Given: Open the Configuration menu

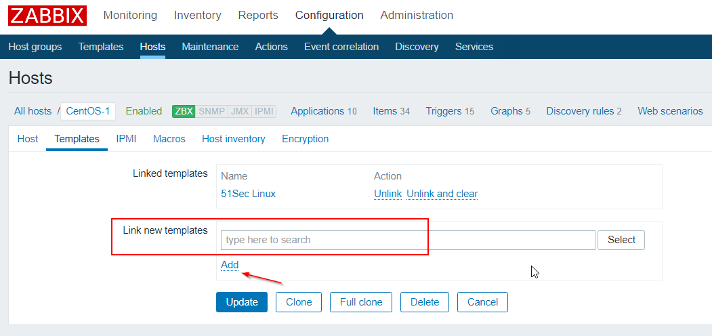Looking at the screenshot, I should coord(329,16).
